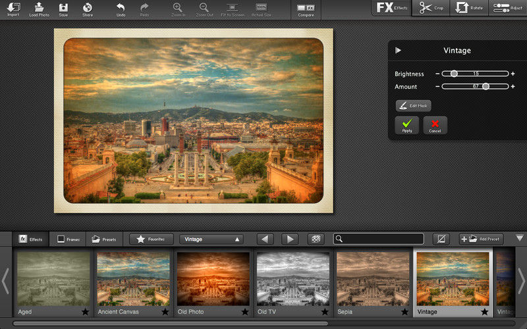Open the Vintage category dropdown
This screenshot has width=527, height=329.
pyautogui.click(x=211, y=240)
